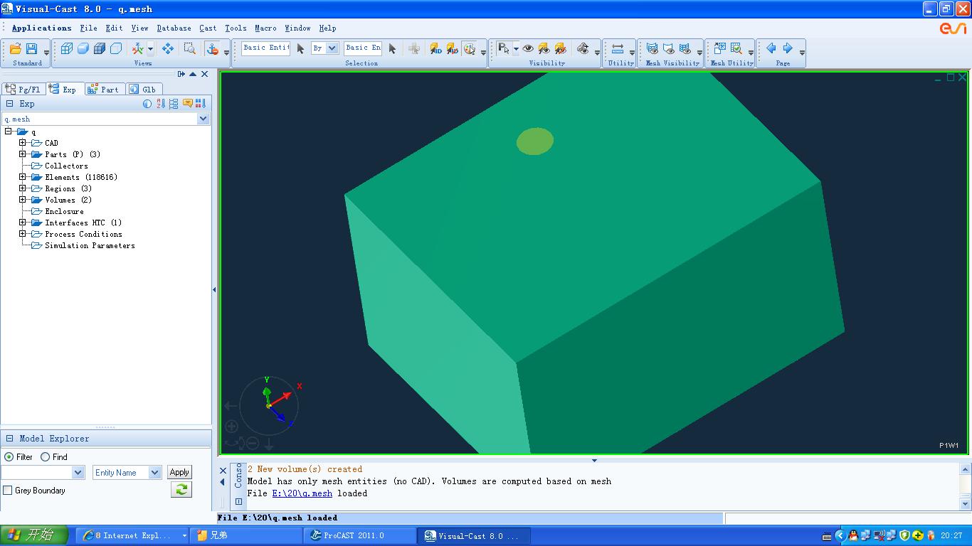Click the Apply button
972x546 pixels.
(x=179, y=472)
